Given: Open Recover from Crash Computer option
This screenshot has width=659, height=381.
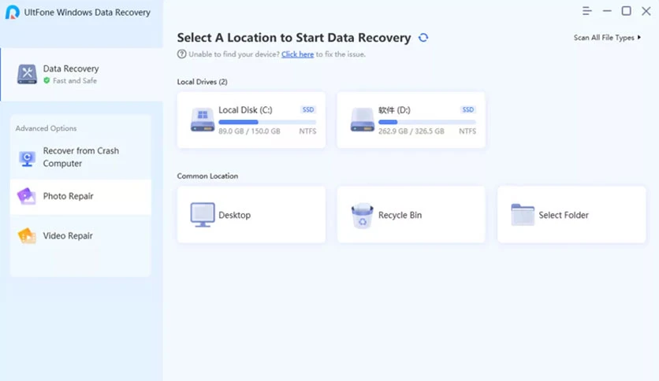Looking at the screenshot, I should [x=80, y=157].
